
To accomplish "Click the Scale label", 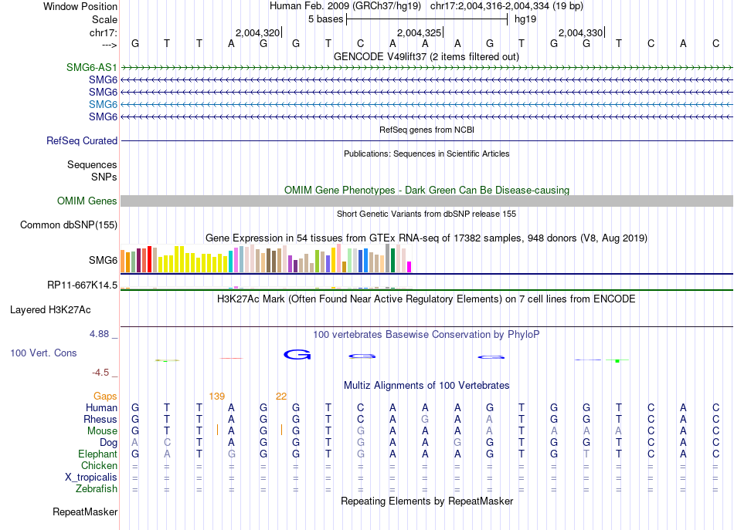I will click(105, 19).
